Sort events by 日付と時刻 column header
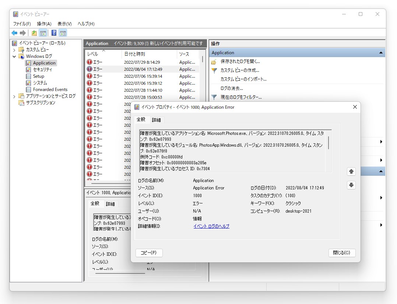Screen dimensions: 397x304 pyautogui.click(x=149, y=54)
